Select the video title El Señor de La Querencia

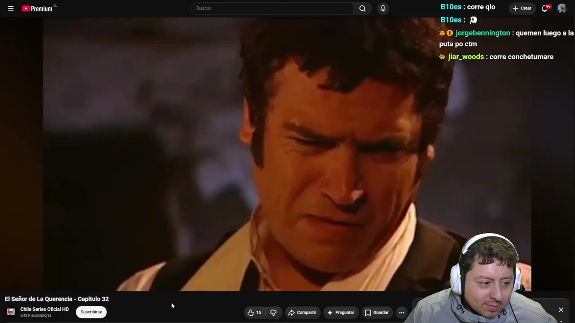(x=57, y=299)
